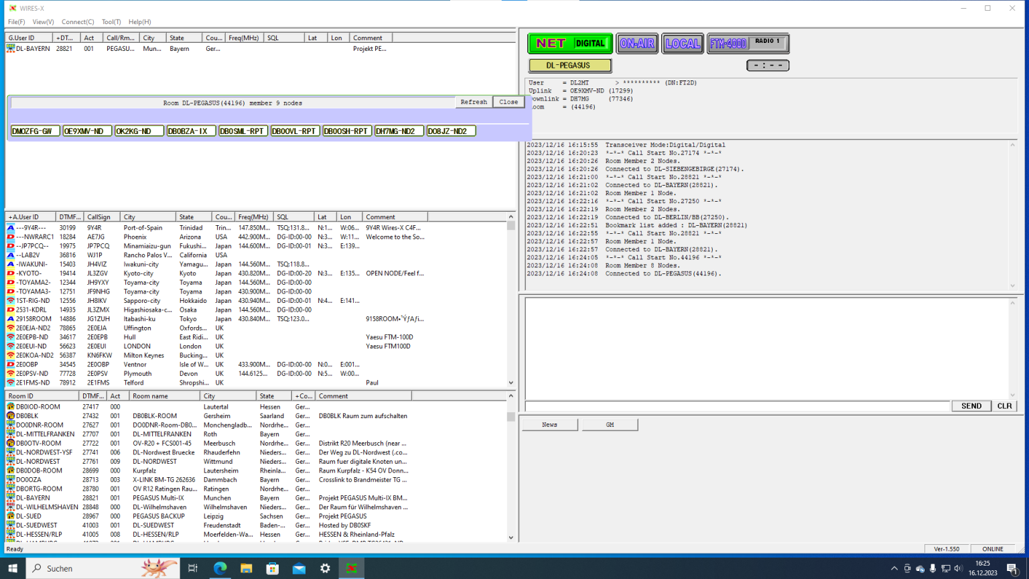Click the DL-PEGASUS room banner
This screenshot has height=579, width=1029.
[569, 65]
